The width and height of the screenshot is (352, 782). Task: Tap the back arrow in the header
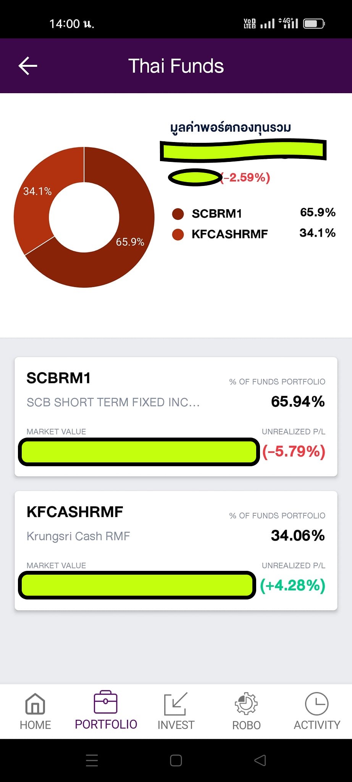coord(28,66)
